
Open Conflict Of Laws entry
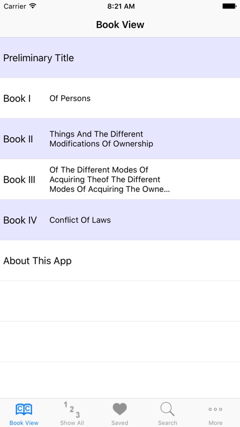80,220
